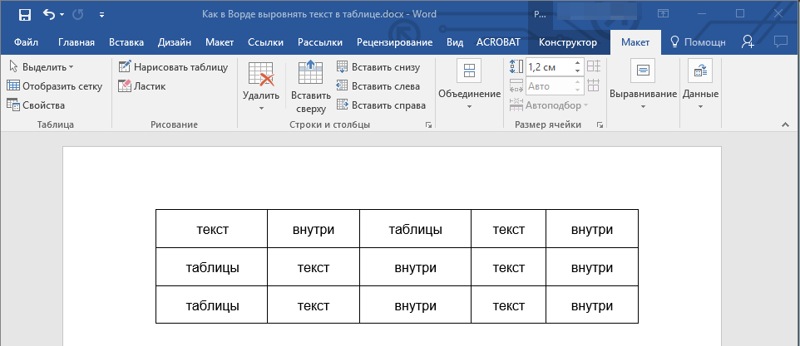Viewport: 800px width, 346px height.
Task: Insert a column to the left (Вставить слева)
Action: pos(378,85)
